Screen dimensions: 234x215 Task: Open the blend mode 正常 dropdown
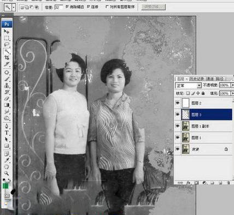coord(188,85)
